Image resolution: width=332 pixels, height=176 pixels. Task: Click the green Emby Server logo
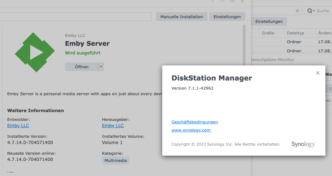click(33, 52)
